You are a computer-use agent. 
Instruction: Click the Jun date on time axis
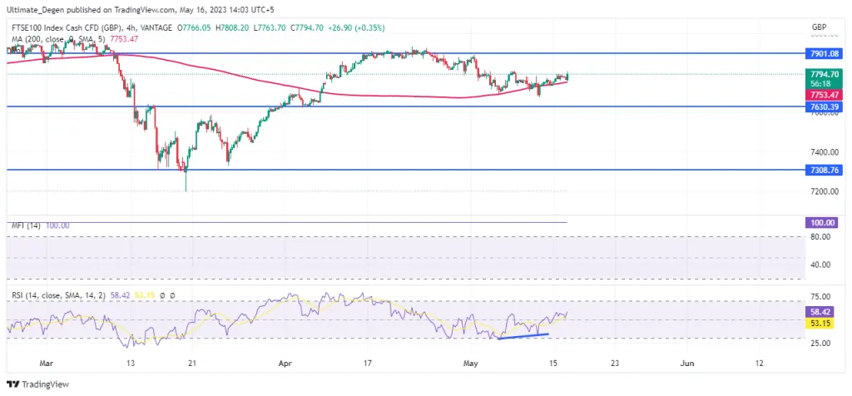[x=688, y=363]
